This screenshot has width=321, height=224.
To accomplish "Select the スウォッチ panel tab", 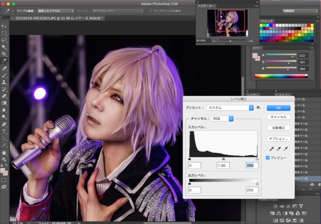I will point(266,21).
